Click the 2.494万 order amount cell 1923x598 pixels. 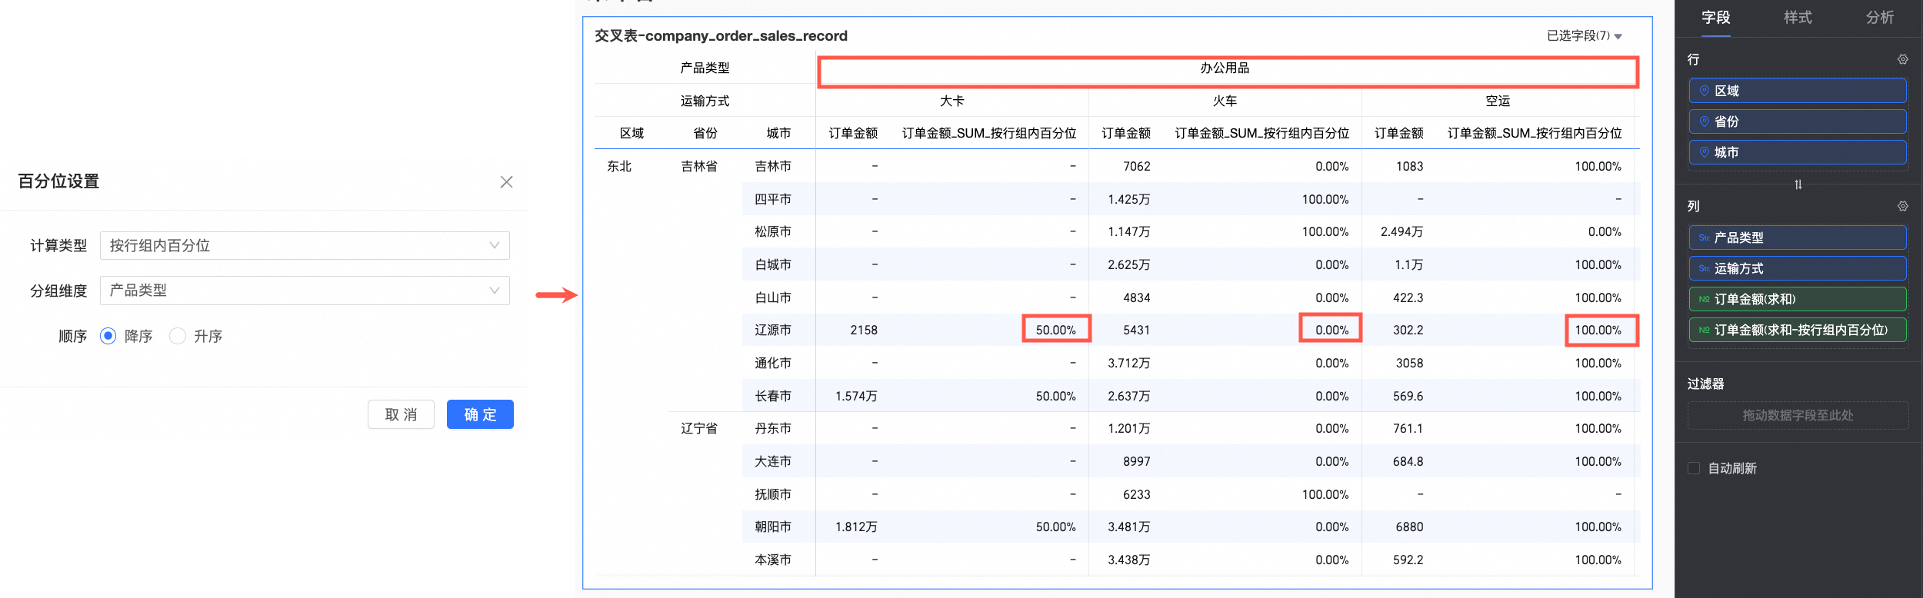pos(1401,231)
